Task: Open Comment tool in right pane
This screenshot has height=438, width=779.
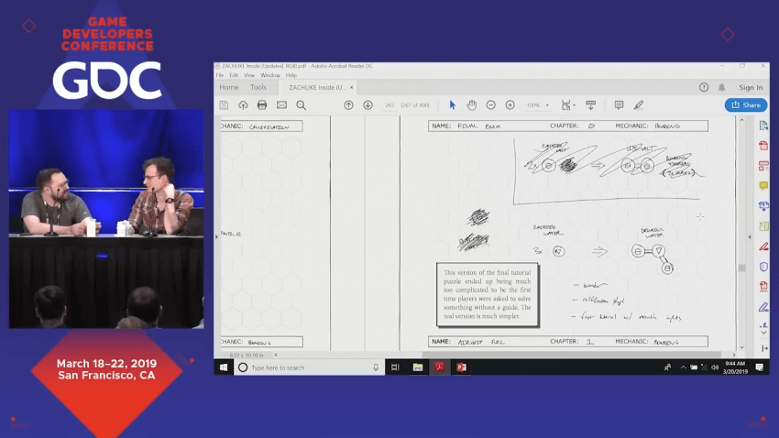Action: click(763, 186)
